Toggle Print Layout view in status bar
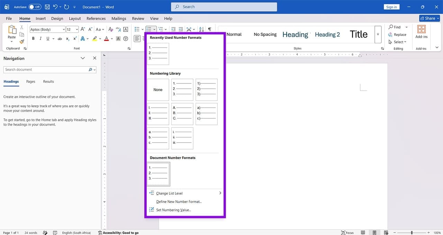Screen dimensions: 443x235 pos(374,233)
